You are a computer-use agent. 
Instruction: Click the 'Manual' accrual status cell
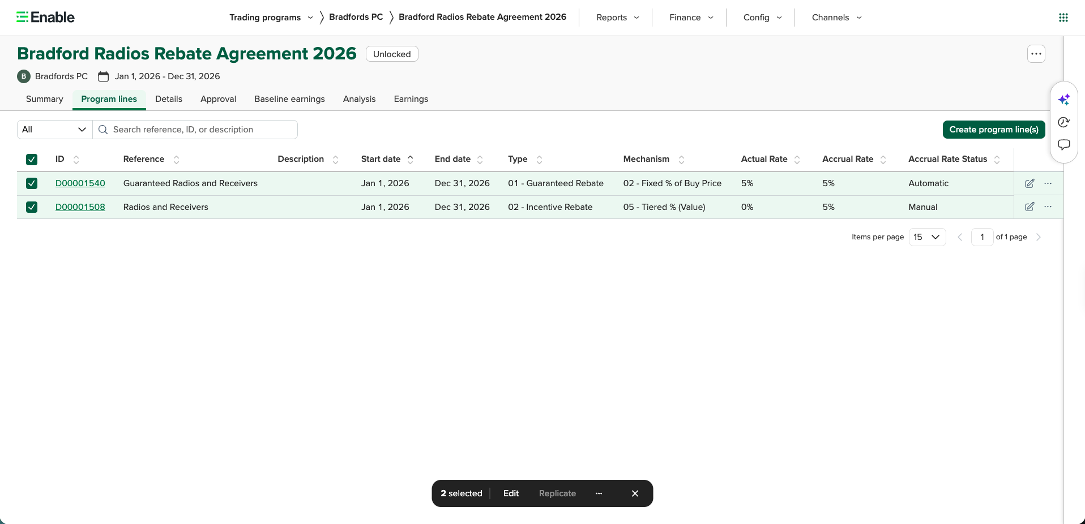923,207
